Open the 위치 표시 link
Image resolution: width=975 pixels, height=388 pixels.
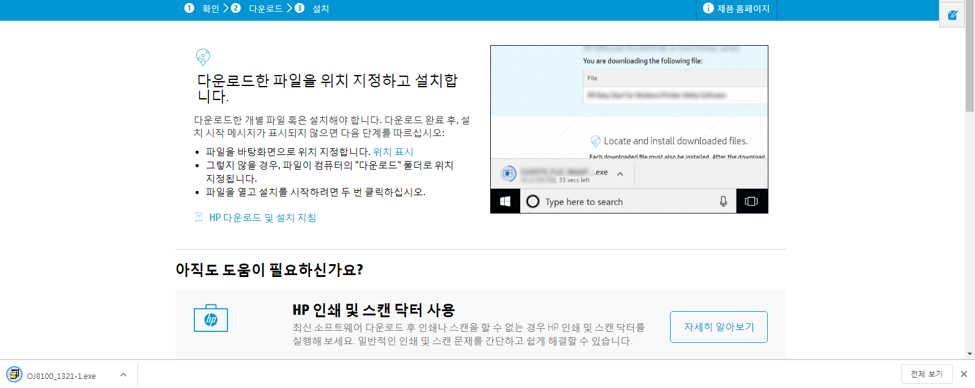(x=393, y=152)
